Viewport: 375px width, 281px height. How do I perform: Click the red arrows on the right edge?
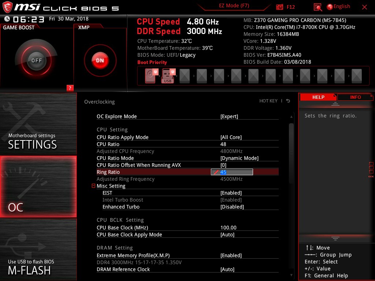(x=371, y=177)
